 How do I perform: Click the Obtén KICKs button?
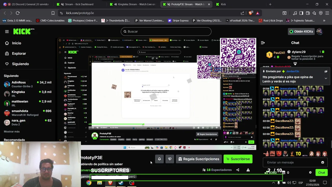301,31
